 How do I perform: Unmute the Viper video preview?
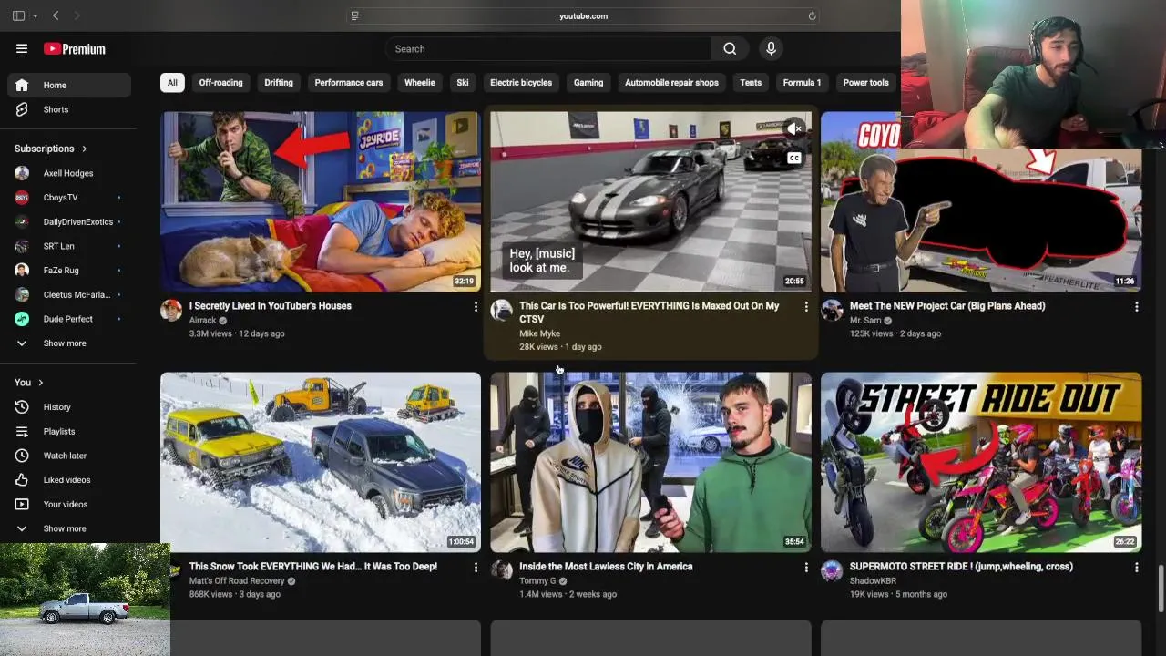(794, 129)
